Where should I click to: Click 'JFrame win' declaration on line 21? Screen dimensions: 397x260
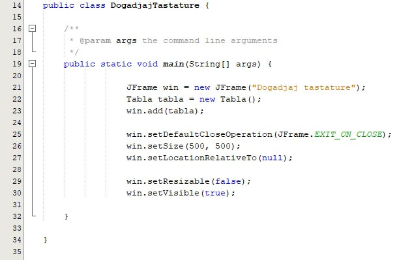tap(153, 87)
